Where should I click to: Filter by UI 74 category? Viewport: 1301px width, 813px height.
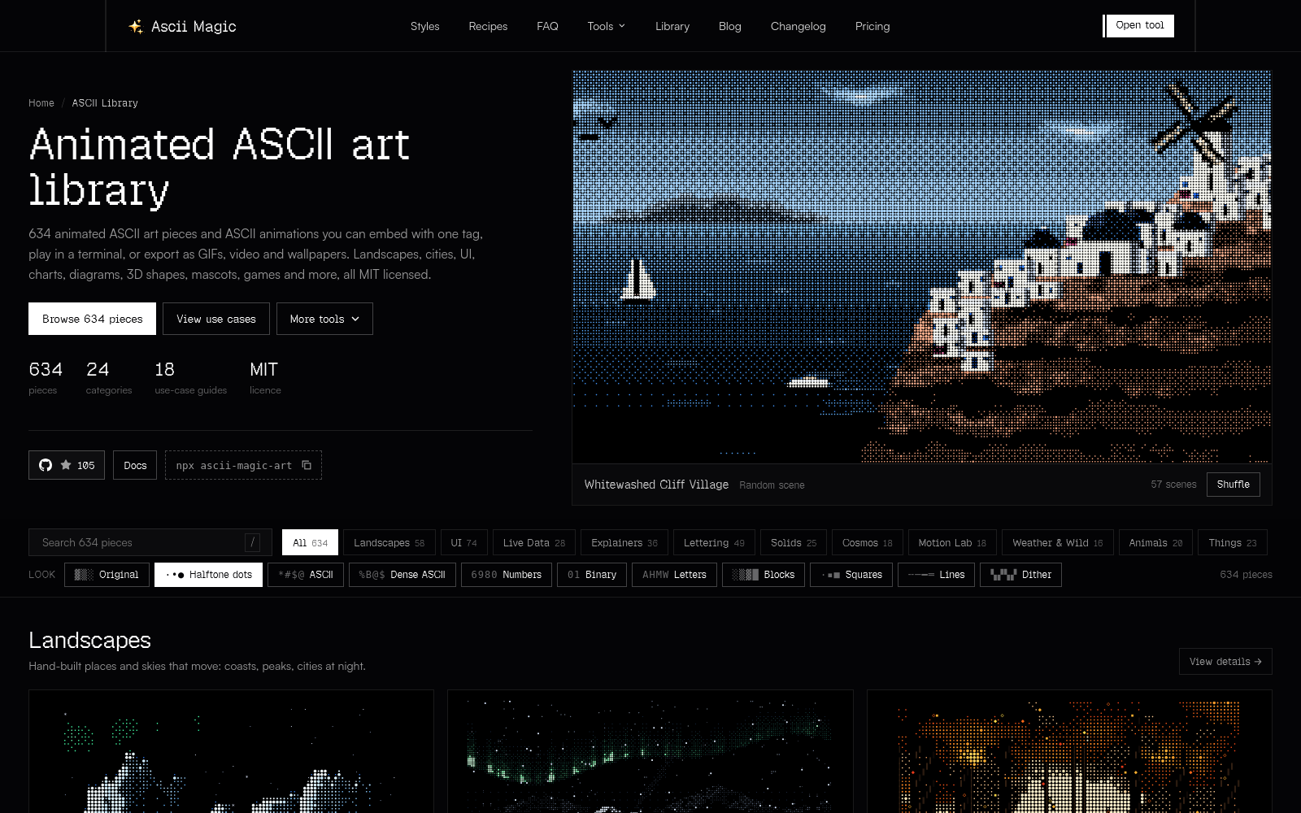[464, 542]
